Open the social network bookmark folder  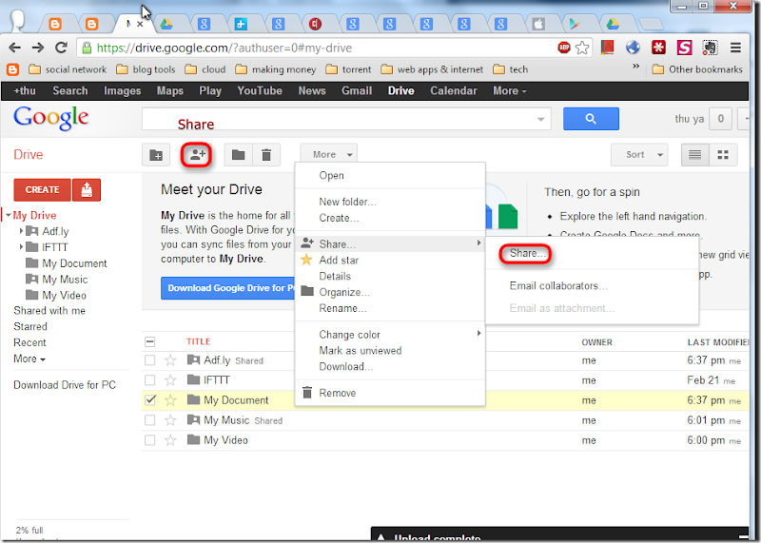click(x=68, y=69)
